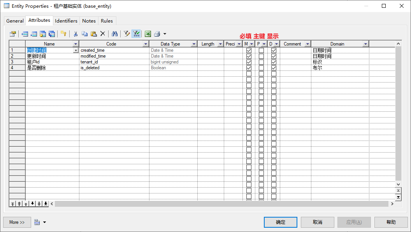Viewport: 411px width, 232px height.
Task: Click the horizontal scrollbar track
Action: tap(221, 204)
